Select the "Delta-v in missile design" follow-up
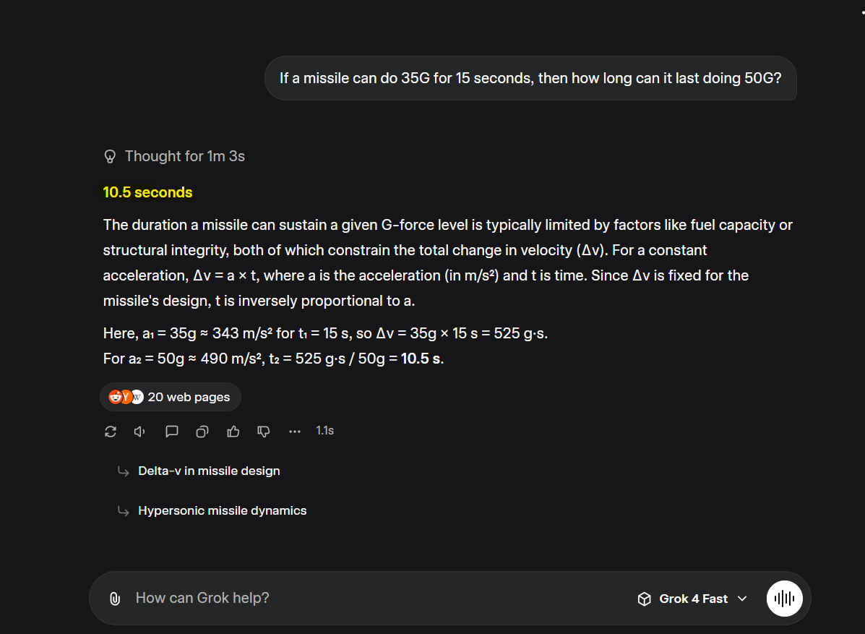 209,471
